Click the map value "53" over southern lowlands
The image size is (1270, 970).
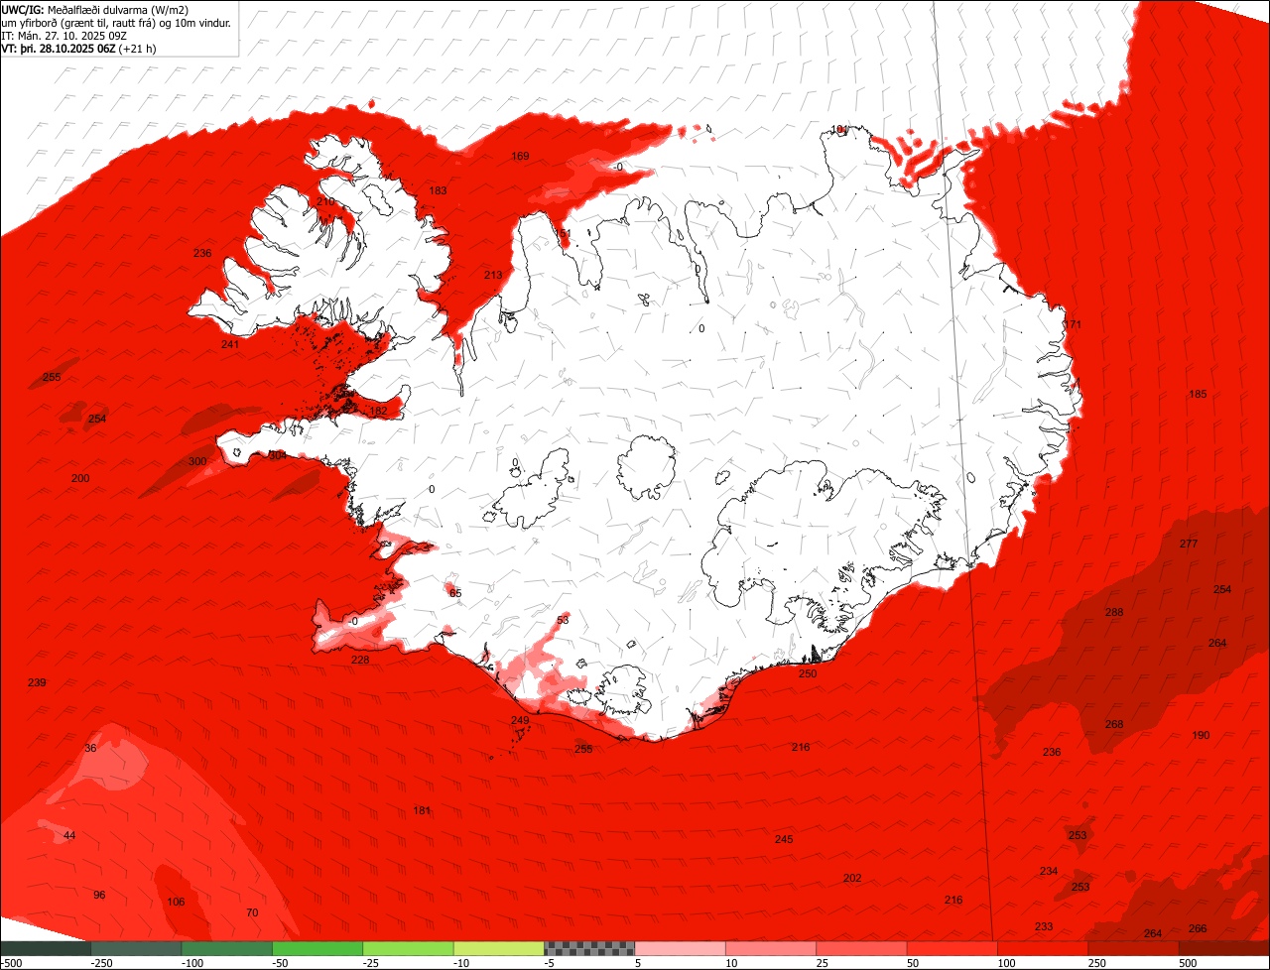coord(563,620)
